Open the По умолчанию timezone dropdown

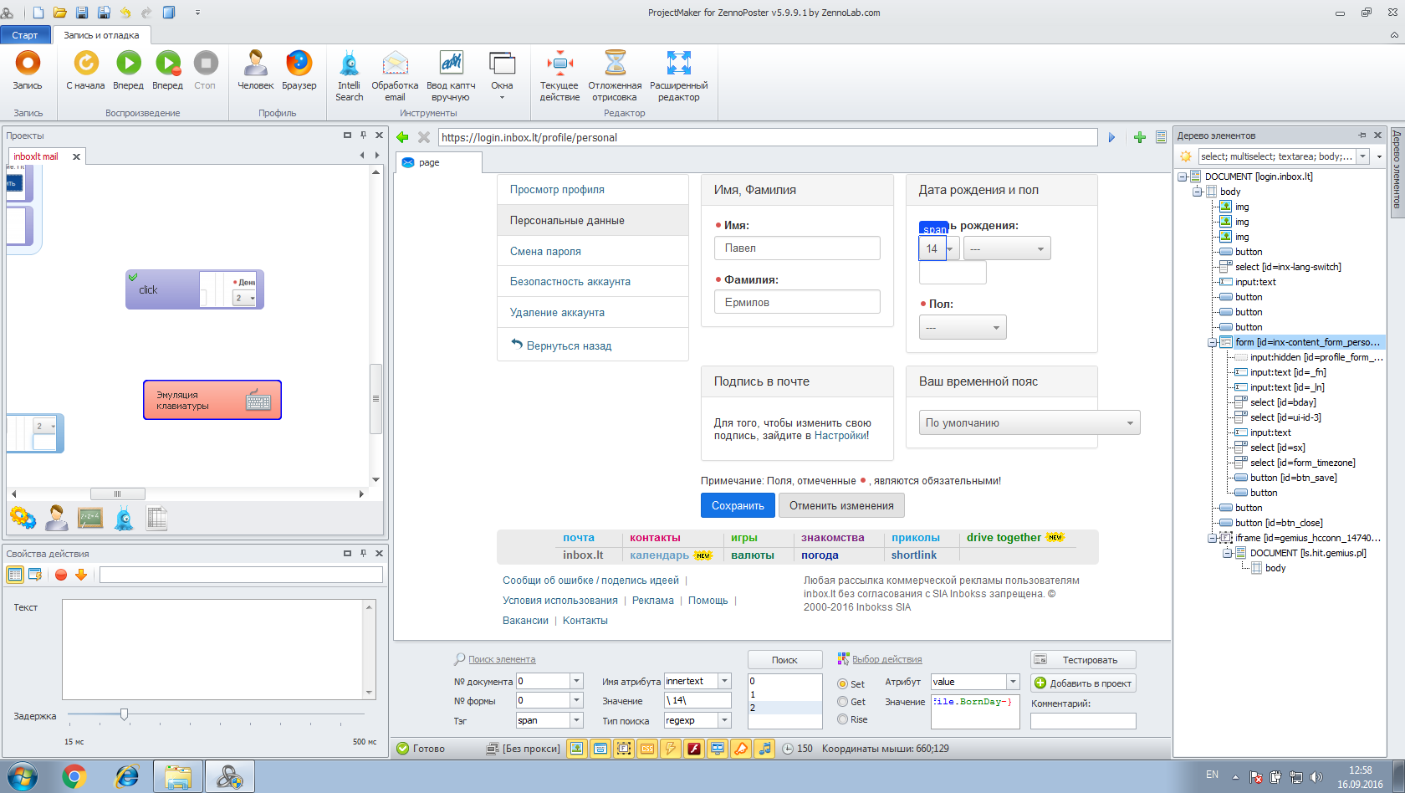pos(1029,422)
